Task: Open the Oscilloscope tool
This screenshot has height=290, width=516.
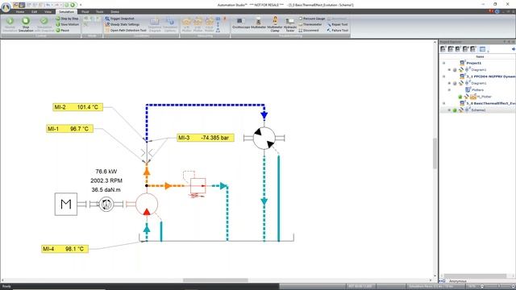Action: (x=241, y=24)
